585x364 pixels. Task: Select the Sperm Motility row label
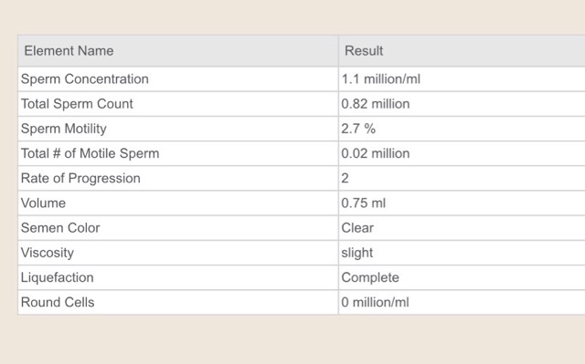[64, 129]
